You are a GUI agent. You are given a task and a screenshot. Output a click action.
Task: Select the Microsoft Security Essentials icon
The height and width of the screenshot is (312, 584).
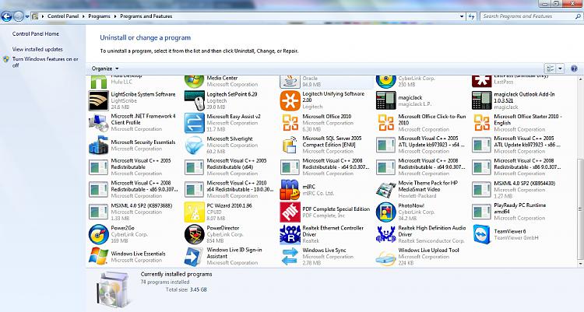(x=98, y=145)
